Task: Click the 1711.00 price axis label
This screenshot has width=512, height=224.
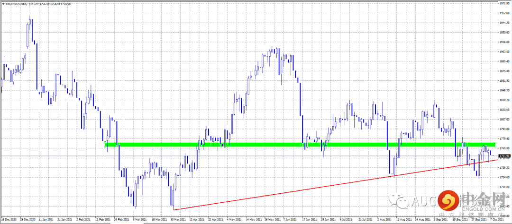Action: (504, 188)
